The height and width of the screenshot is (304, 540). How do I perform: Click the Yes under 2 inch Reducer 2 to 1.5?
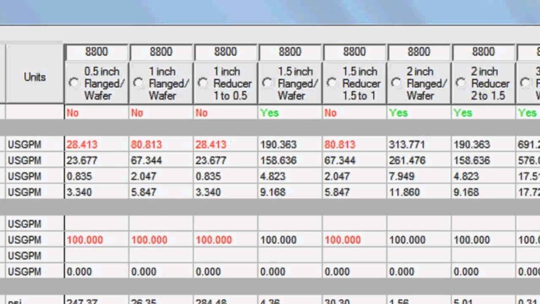[463, 113]
